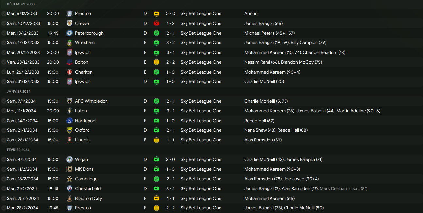Click the yellow draw icon on Bolton row
This screenshot has width=423, height=213.
click(x=156, y=62)
